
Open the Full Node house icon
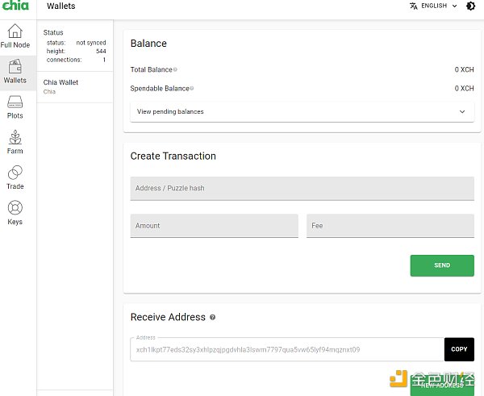(15, 31)
